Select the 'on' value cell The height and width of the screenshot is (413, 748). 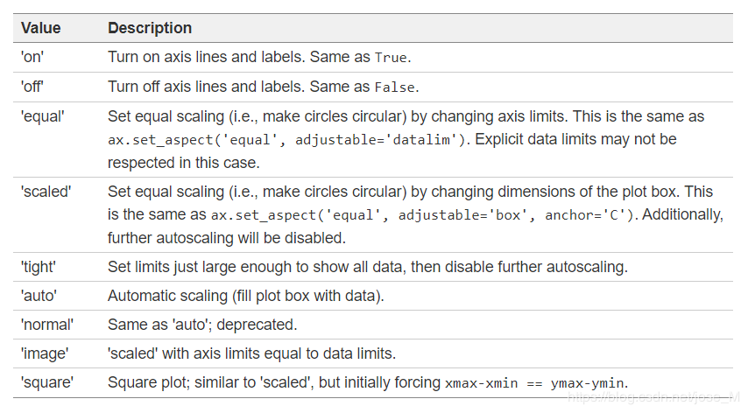[32, 57]
